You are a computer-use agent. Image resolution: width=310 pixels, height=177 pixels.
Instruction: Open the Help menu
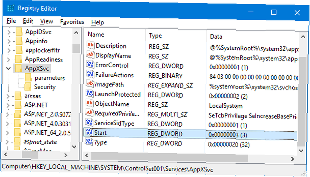click(97, 22)
